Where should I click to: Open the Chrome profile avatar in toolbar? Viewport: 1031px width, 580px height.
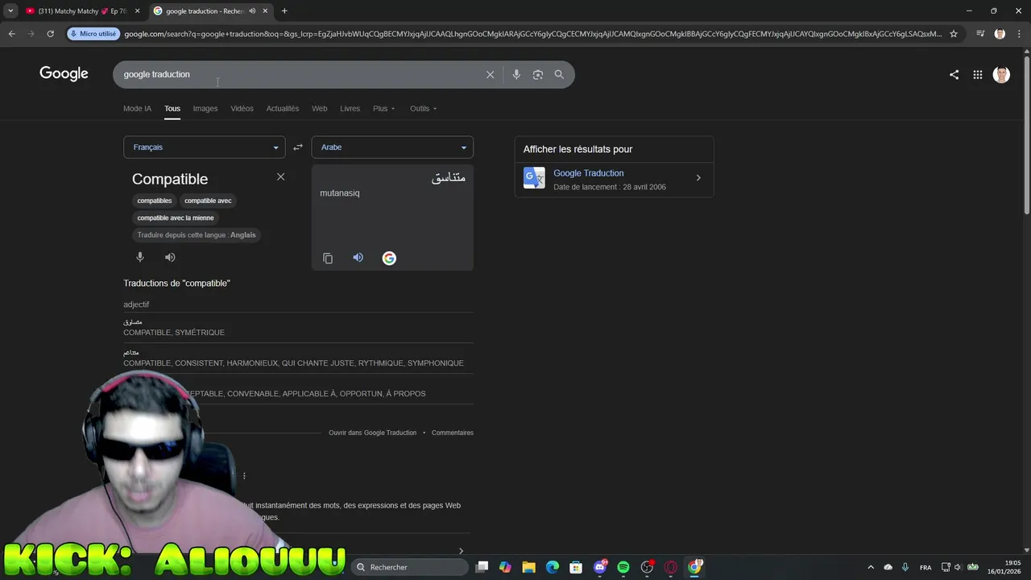(1000, 34)
